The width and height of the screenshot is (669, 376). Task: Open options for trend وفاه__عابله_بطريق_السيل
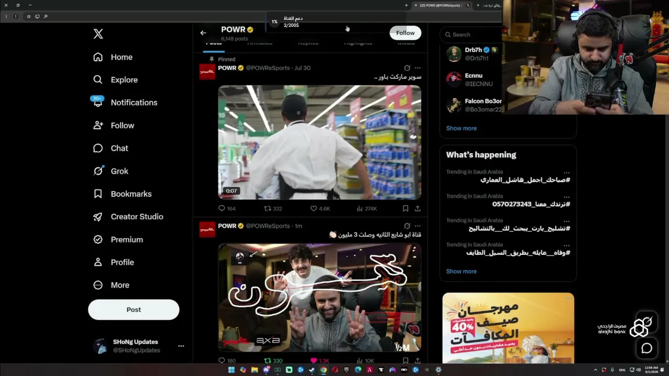pyautogui.click(x=567, y=245)
